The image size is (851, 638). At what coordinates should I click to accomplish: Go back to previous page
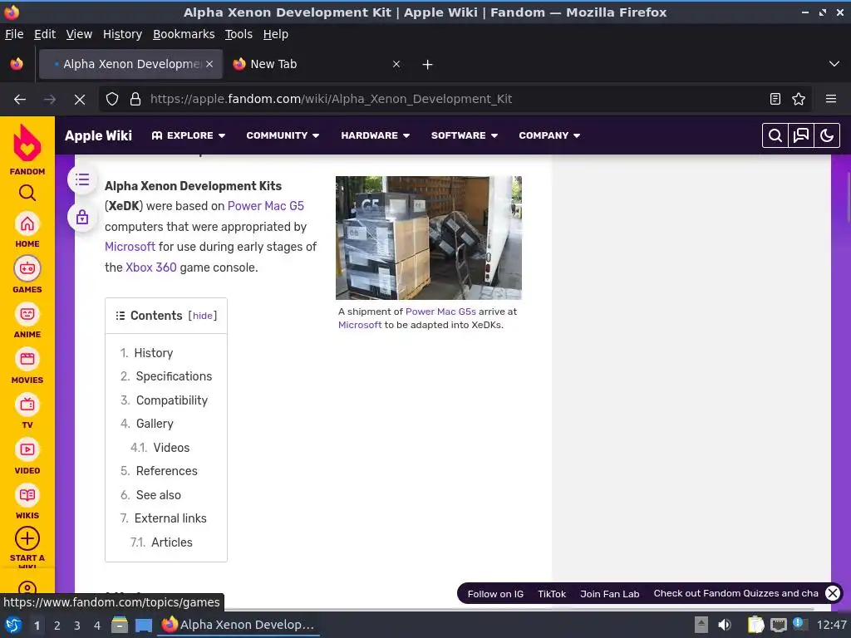(20, 100)
